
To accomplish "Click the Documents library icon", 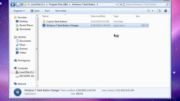I will [17, 41].
